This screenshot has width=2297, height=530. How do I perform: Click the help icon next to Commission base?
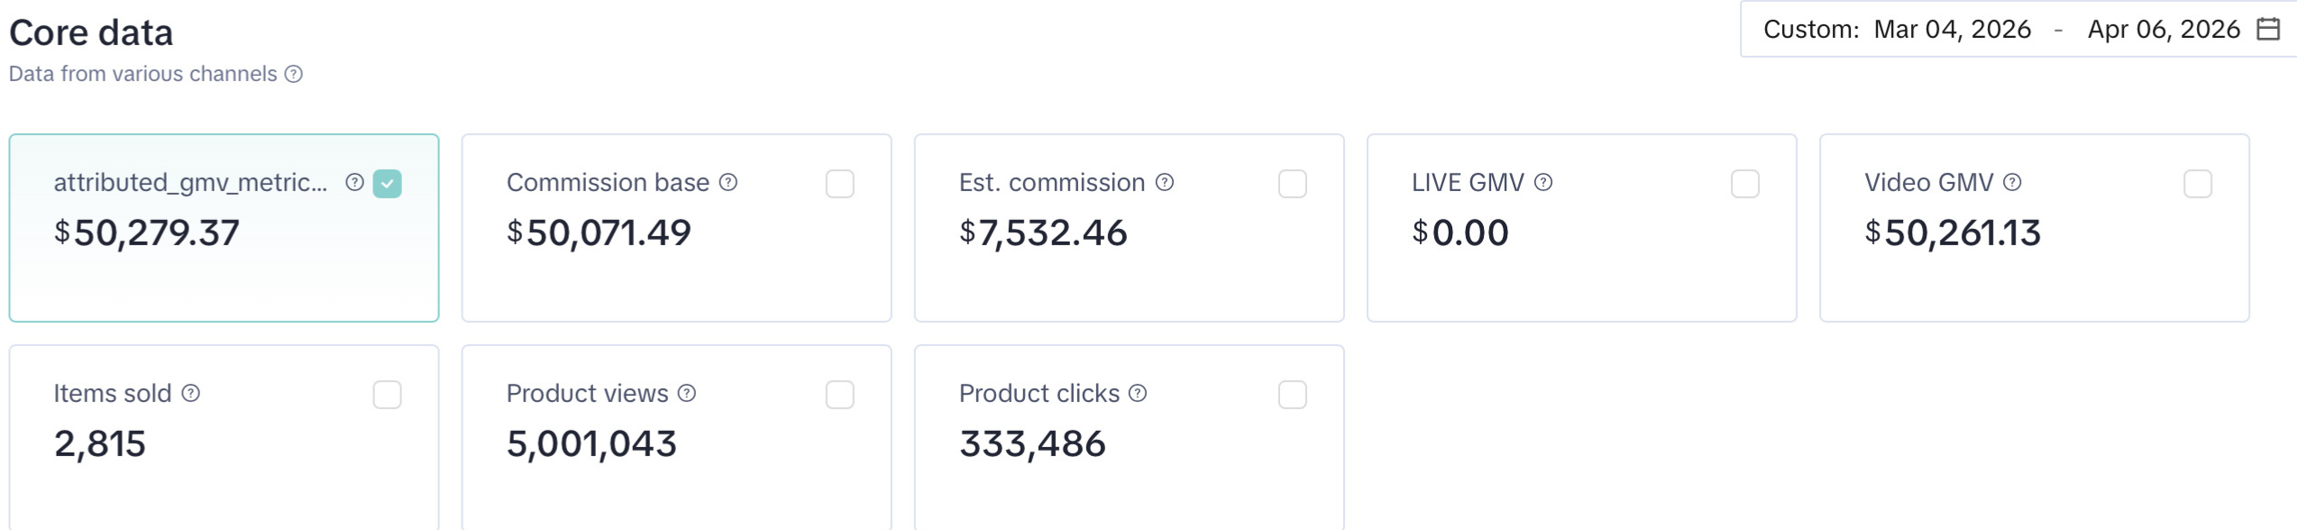coord(728,182)
